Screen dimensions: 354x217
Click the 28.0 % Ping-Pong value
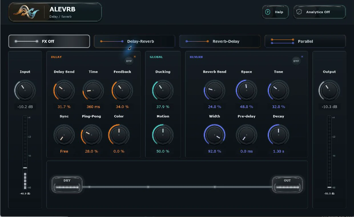click(91, 151)
